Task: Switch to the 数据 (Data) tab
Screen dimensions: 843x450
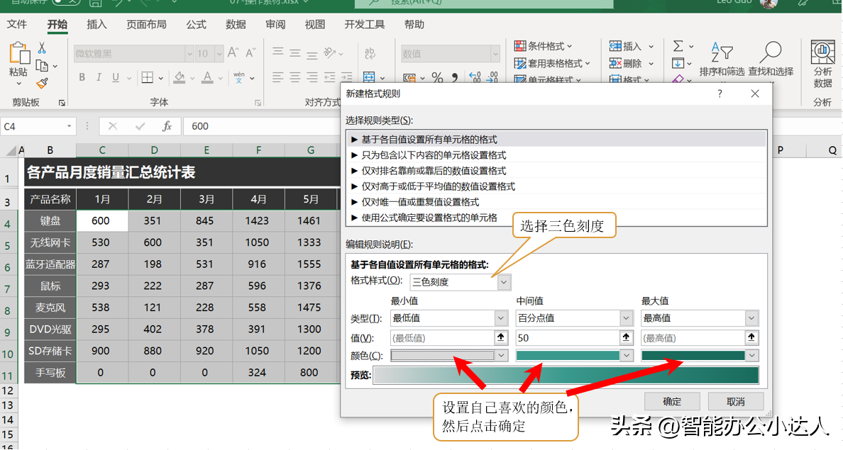Action: click(236, 24)
